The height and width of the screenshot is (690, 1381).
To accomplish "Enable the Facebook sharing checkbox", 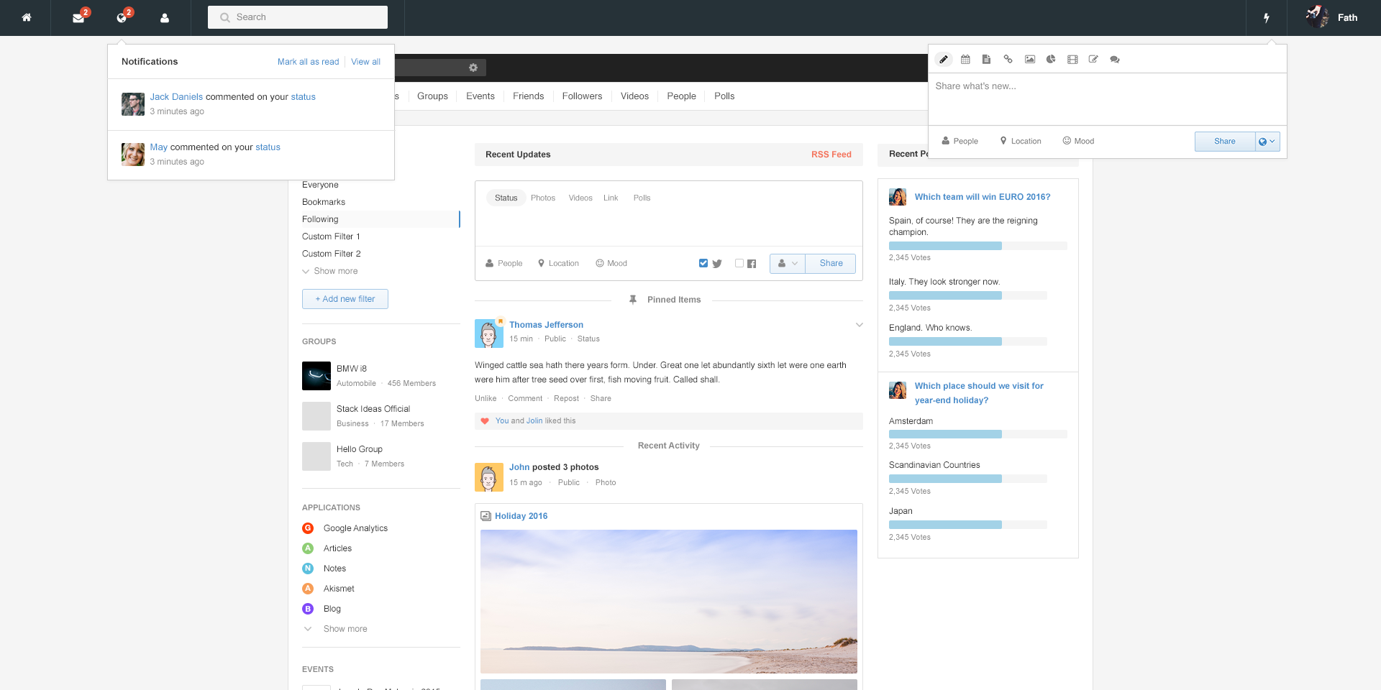I will click(x=739, y=263).
